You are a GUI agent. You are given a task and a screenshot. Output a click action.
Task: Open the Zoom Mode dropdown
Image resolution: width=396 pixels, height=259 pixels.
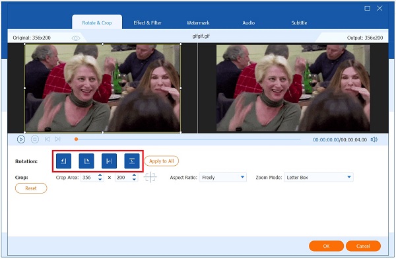[319, 177]
